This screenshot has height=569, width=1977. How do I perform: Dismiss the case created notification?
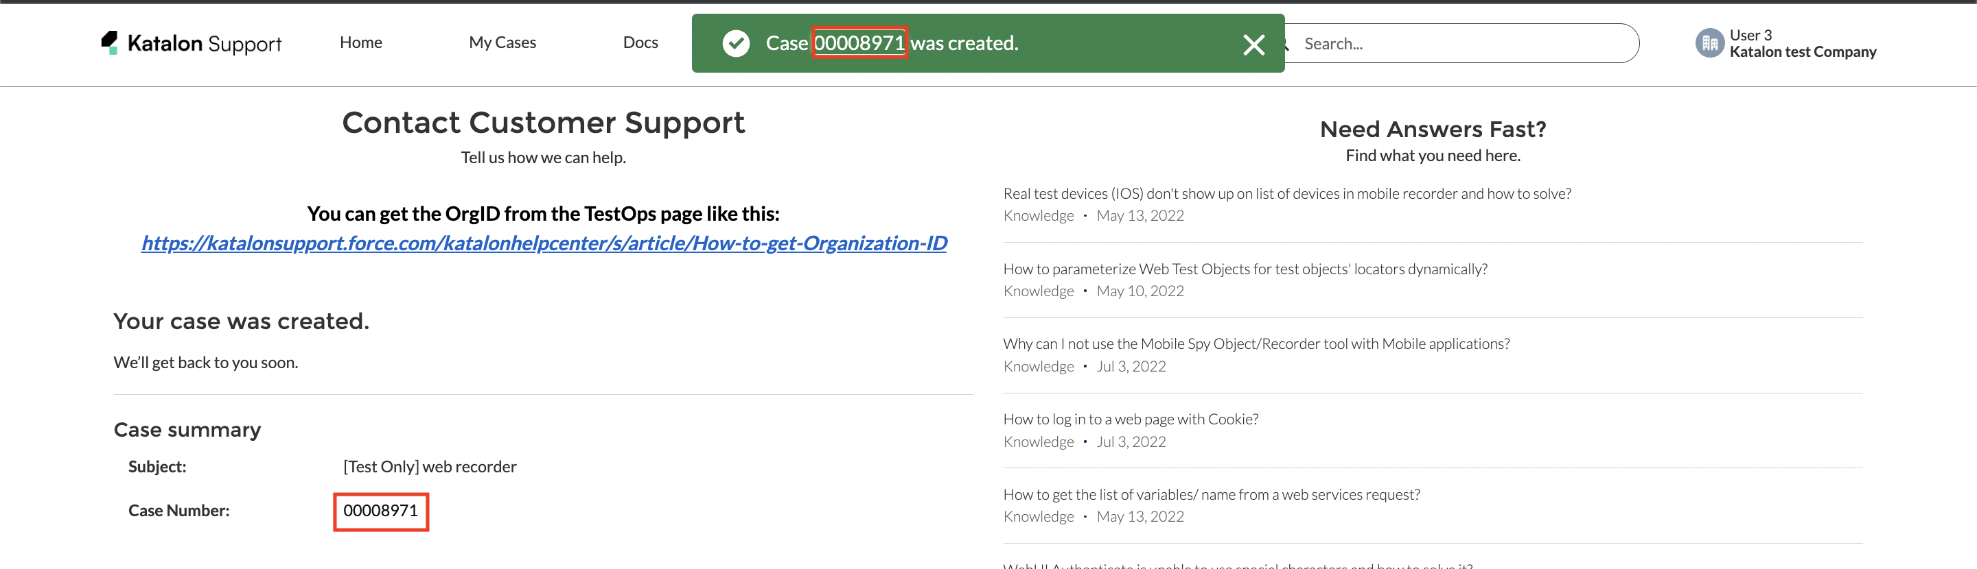click(1253, 45)
